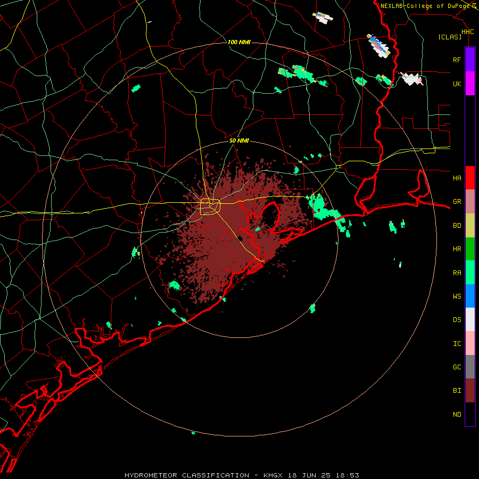The width and height of the screenshot is (479, 479).
Task: Select the GR dusty pink legend swatch
Action: coord(470,202)
